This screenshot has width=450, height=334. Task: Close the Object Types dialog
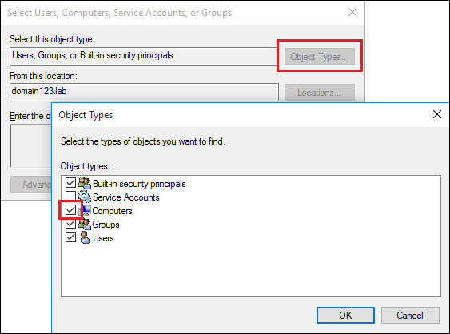tap(436, 114)
